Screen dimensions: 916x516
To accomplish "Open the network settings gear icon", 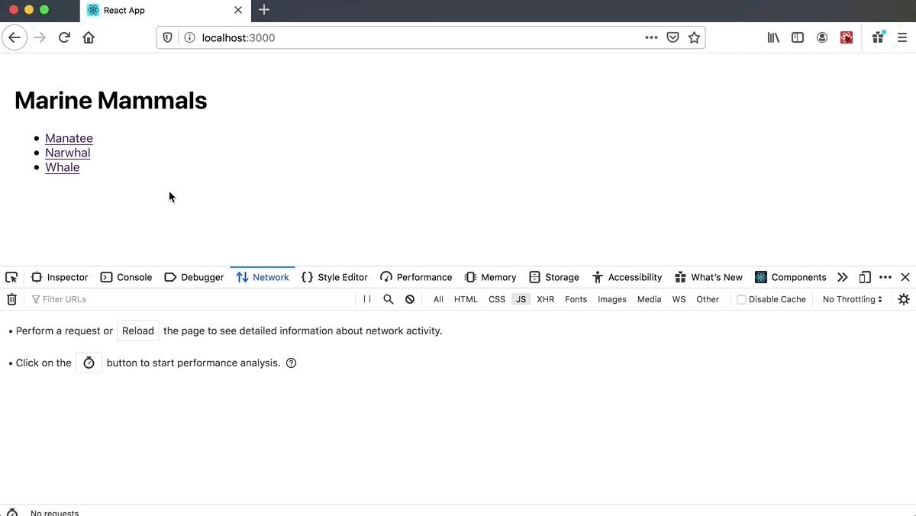I will point(904,298).
